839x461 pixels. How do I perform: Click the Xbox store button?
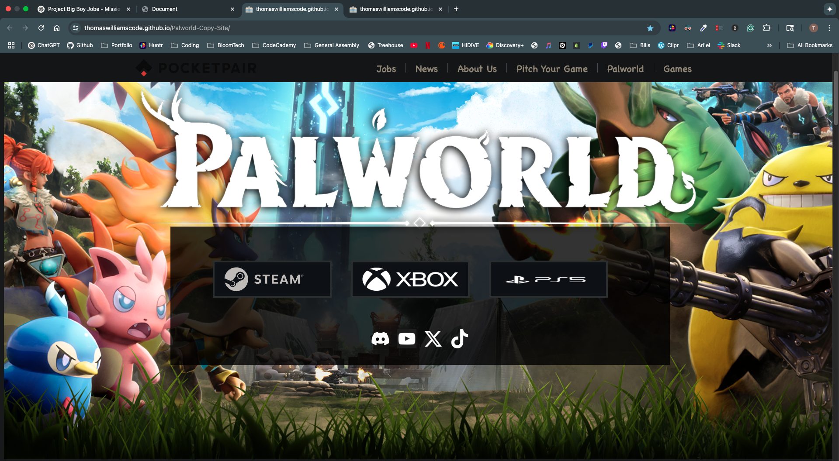(410, 279)
